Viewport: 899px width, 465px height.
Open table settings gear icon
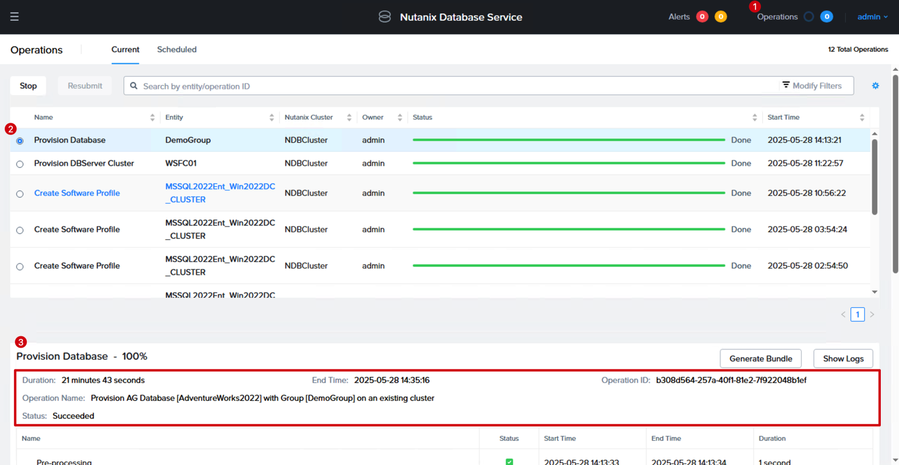coord(875,86)
